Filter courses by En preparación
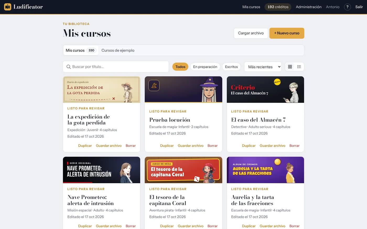367x229 pixels. [x=205, y=67]
